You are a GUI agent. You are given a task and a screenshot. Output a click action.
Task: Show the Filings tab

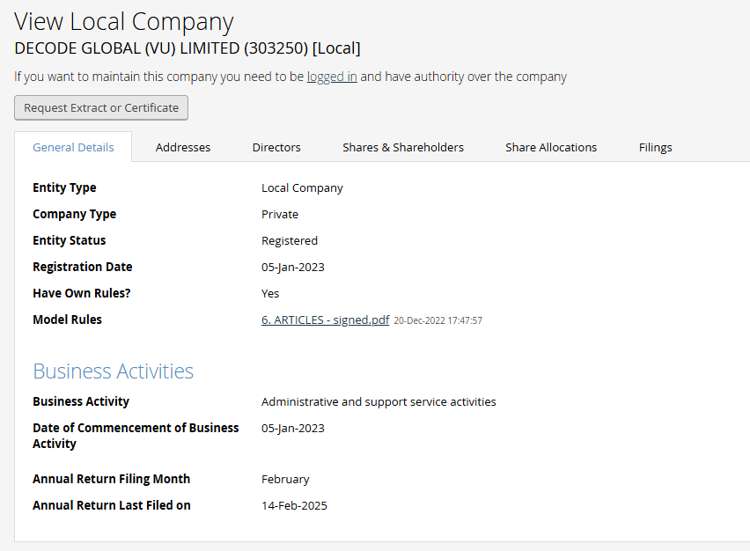pos(655,147)
